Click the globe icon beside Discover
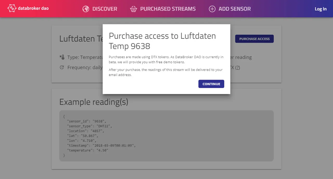Screen dimensions: 333x179 86,9
